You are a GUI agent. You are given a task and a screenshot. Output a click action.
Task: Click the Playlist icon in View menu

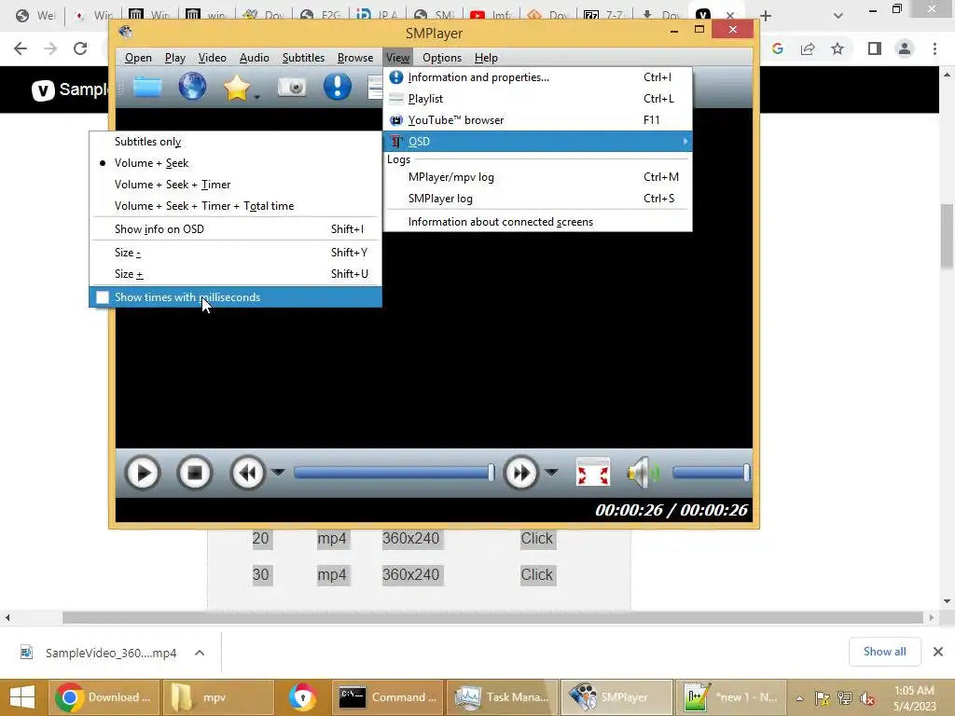pos(396,99)
